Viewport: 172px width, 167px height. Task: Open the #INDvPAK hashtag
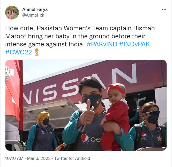134,44
